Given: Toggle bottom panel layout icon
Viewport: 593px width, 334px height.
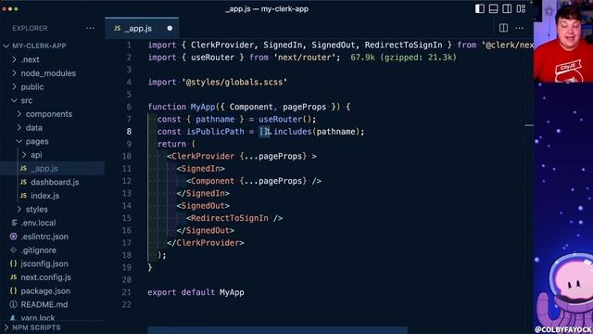Looking at the screenshot, I should [493, 8].
